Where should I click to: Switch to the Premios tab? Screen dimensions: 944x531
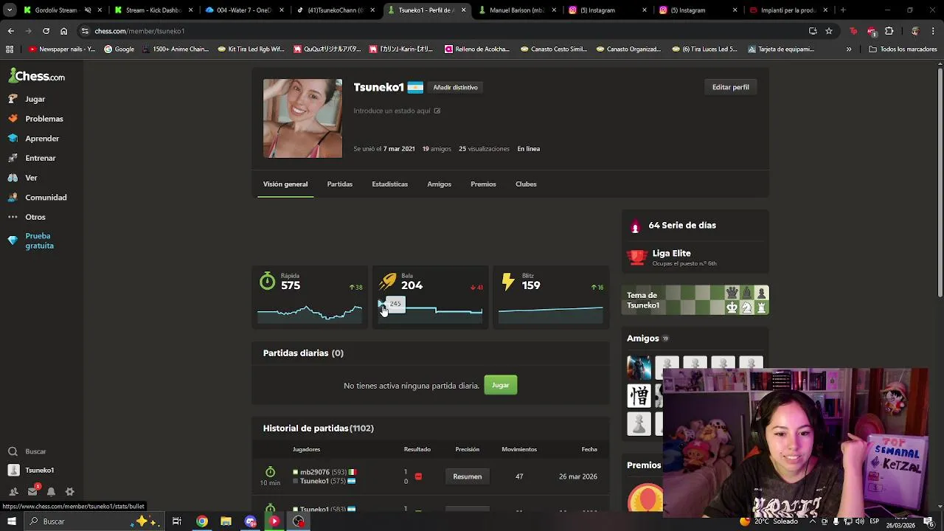pos(483,184)
